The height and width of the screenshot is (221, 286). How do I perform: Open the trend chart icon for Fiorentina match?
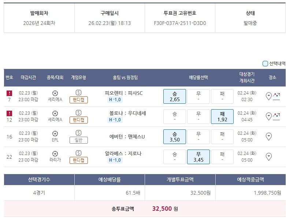click(276, 96)
